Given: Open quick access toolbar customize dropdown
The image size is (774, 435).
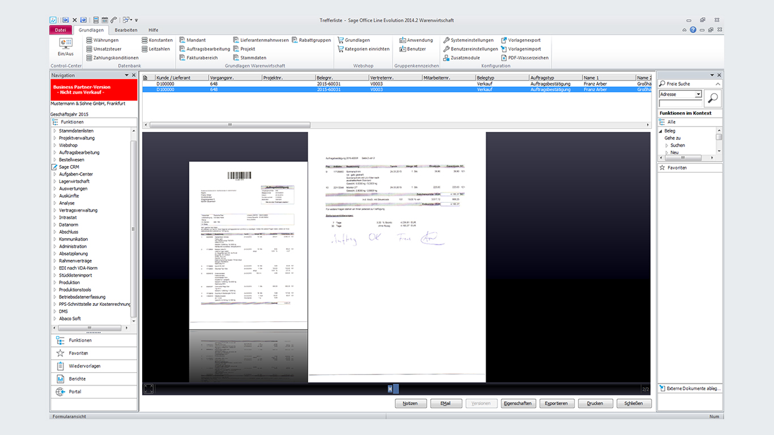Looking at the screenshot, I should (x=137, y=20).
